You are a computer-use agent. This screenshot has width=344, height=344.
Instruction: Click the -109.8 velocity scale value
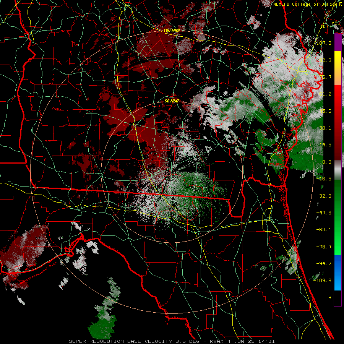[322, 281]
